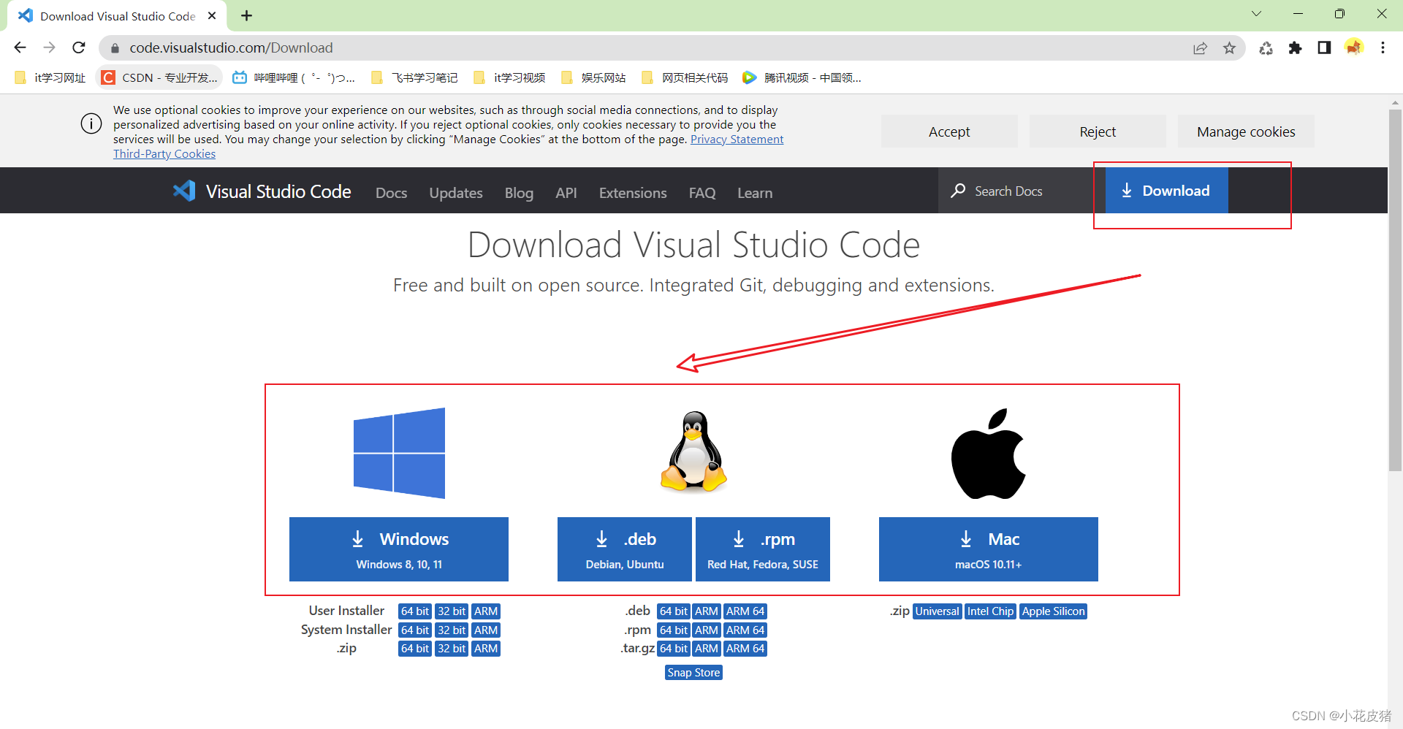Click the Apple logo image
Viewport: 1403px width, 729px height.
click(988, 454)
